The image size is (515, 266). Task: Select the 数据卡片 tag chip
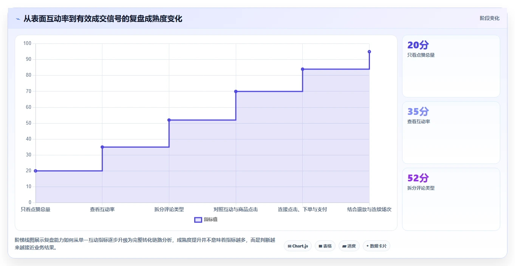[x=376, y=246]
